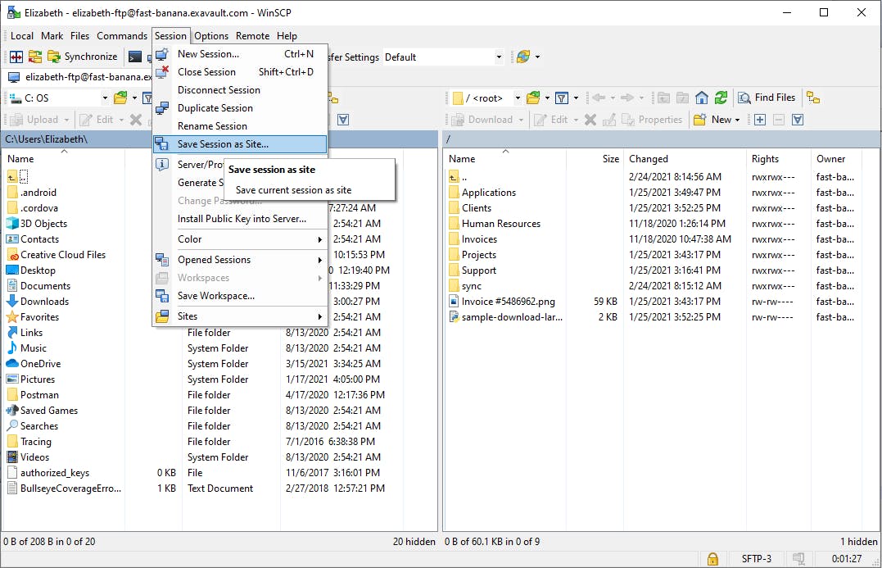Viewport: 882px width, 568px height.
Task: Click the local select-all files icon
Action: 343,120
